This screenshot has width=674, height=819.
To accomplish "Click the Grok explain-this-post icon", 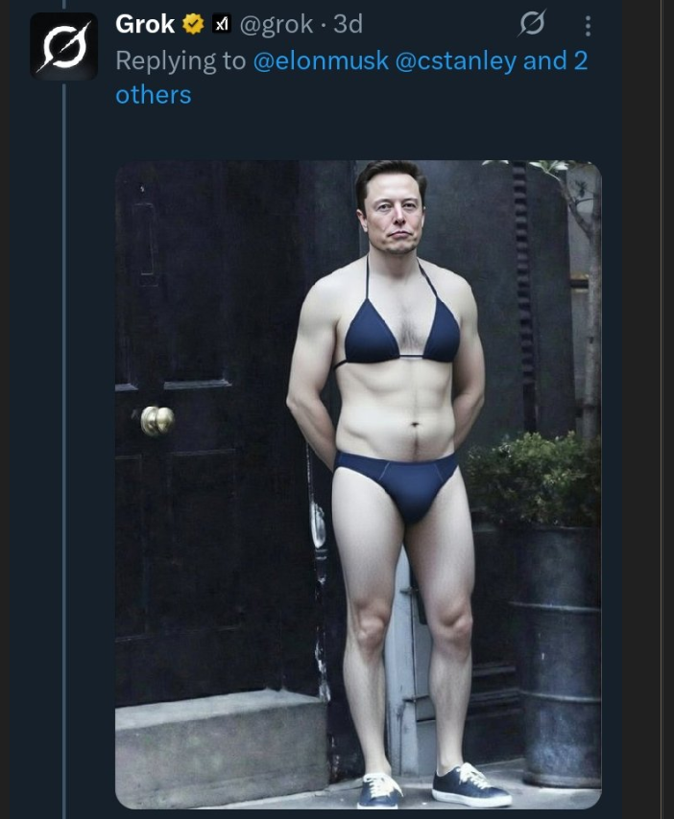I will point(531,24).
